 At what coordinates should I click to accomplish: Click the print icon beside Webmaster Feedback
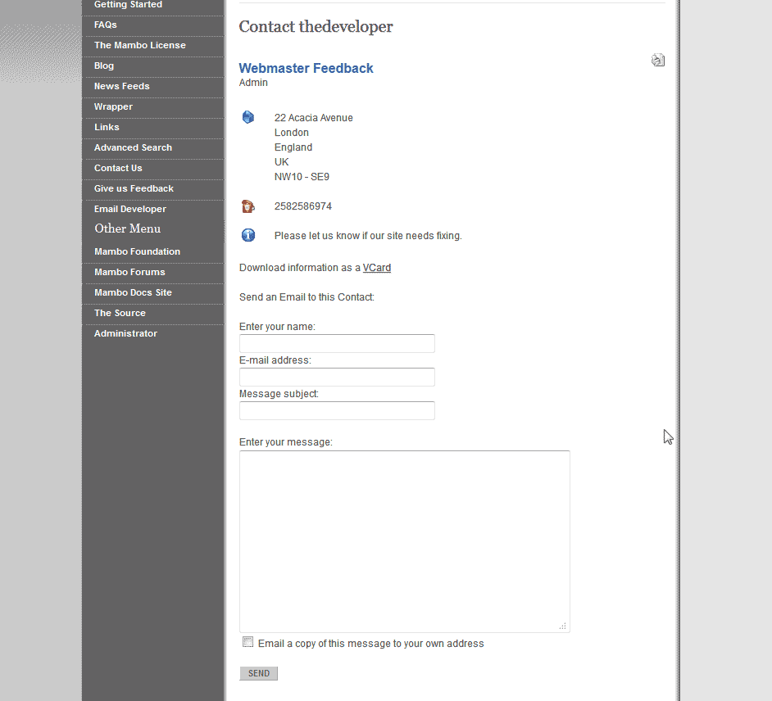(x=658, y=60)
